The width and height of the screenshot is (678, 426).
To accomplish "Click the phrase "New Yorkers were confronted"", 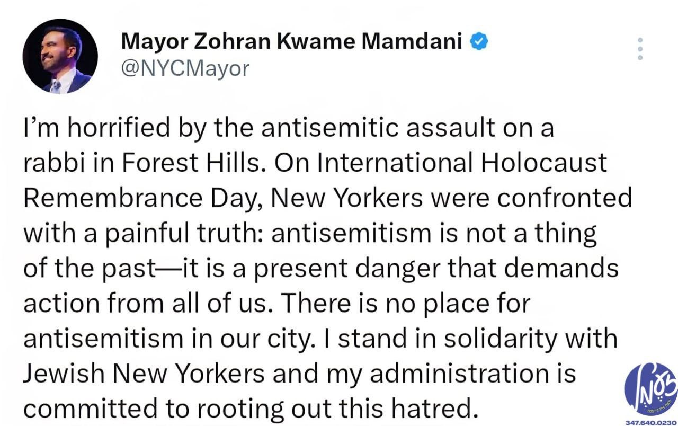I will 451,198.
